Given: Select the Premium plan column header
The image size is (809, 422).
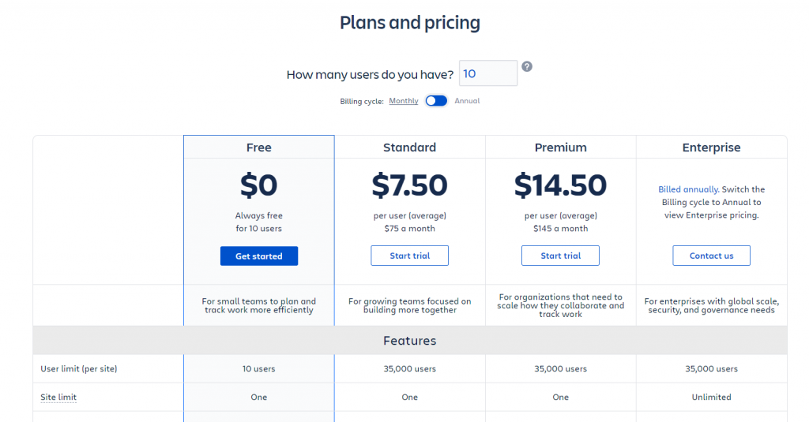Looking at the screenshot, I should click(x=560, y=148).
